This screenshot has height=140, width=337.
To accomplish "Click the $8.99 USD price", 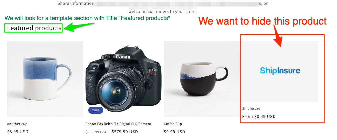I will coord(18,132).
